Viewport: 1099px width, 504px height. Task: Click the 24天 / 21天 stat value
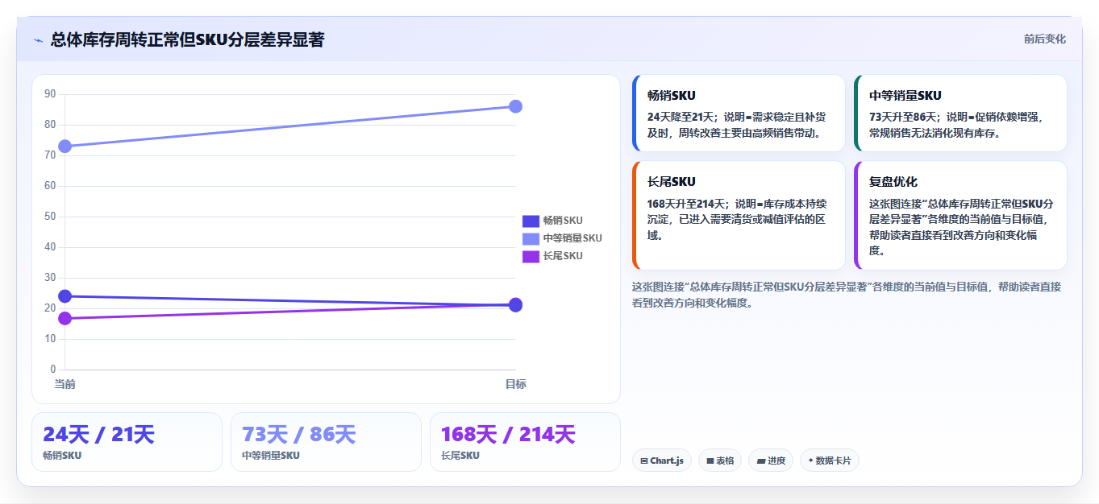point(98,435)
